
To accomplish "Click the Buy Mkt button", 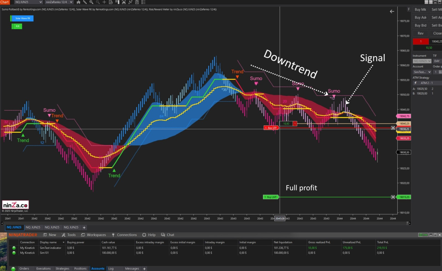I will pyautogui.click(x=420, y=9).
